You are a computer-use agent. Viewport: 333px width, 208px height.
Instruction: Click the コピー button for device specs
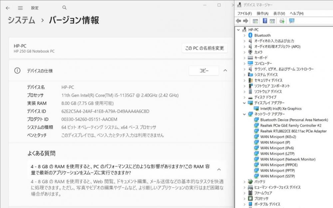pos(204,70)
